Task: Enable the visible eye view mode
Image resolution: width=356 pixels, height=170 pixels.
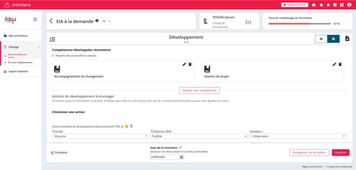Action: tap(321, 39)
